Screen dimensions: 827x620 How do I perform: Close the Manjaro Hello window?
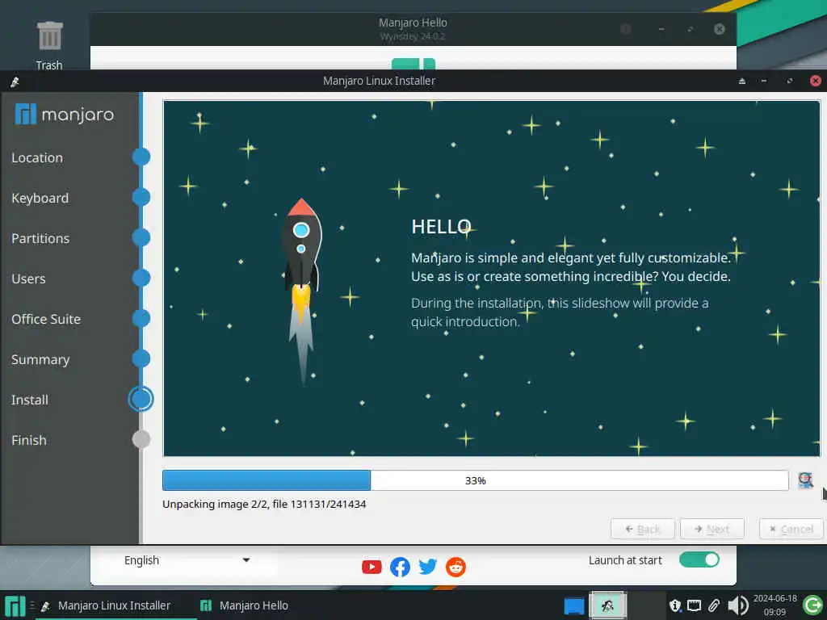coord(720,29)
